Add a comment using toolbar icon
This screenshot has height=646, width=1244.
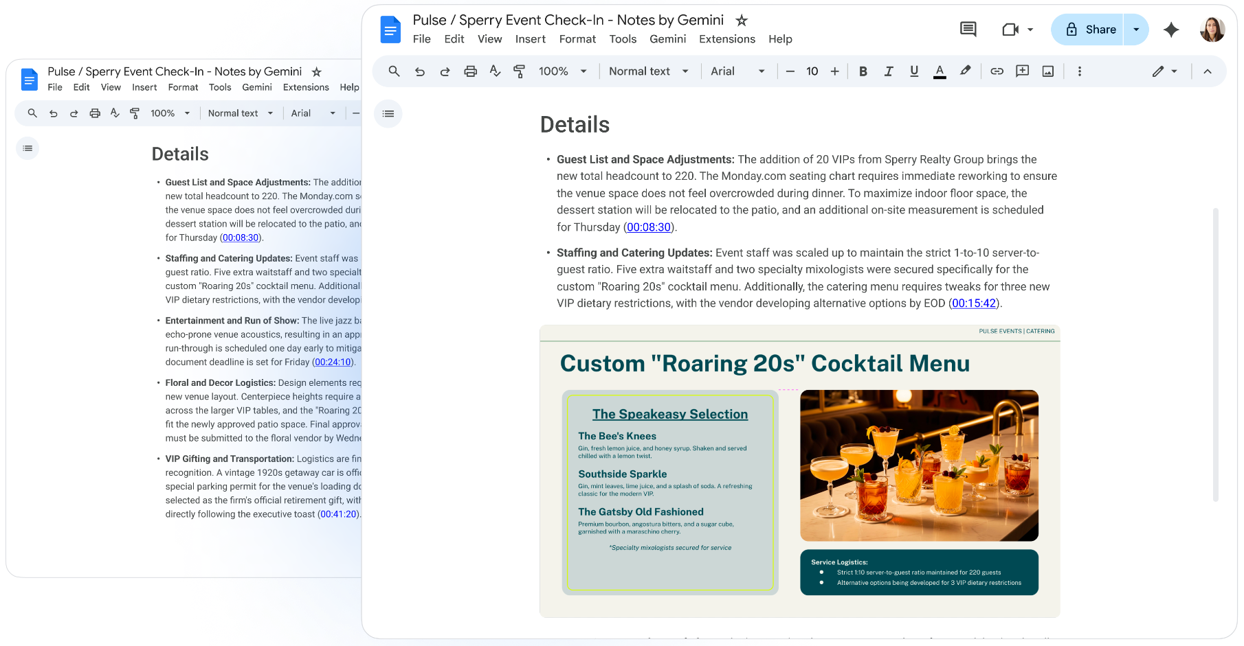pyautogui.click(x=1023, y=71)
